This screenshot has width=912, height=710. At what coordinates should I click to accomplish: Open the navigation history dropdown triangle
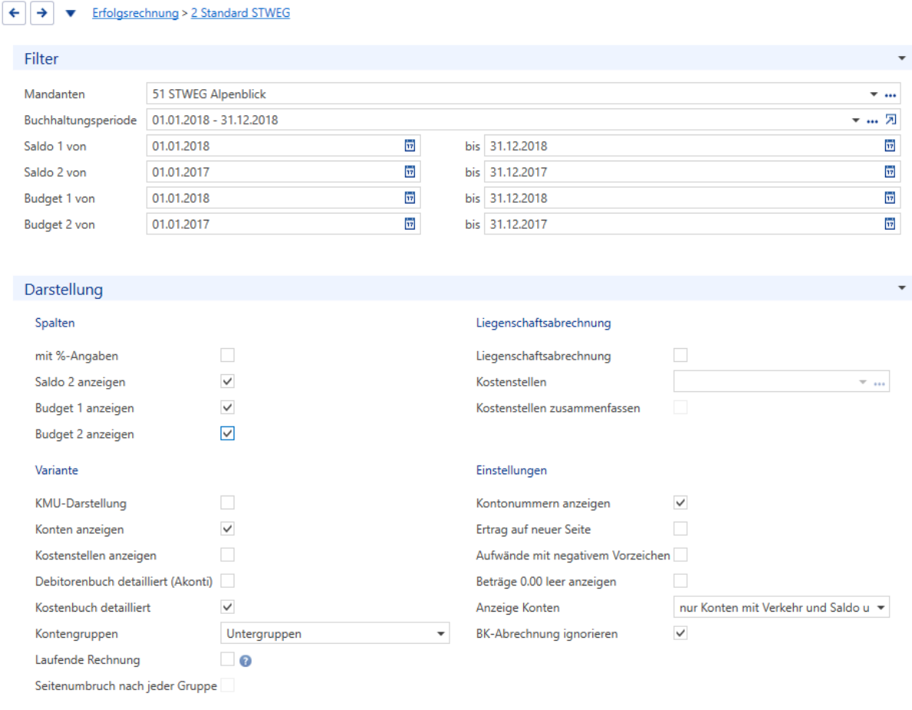pyautogui.click(x=71, y=13)
